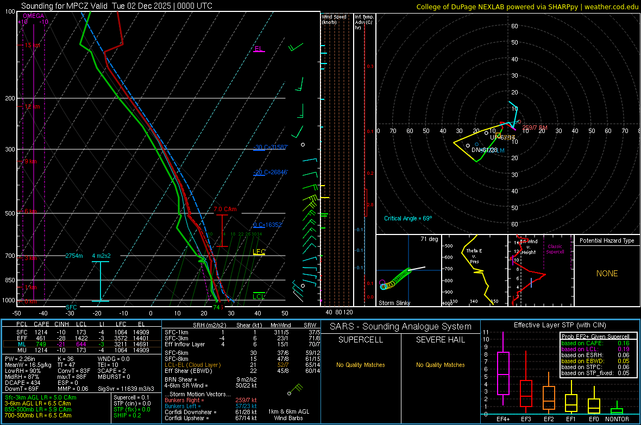641x425 pixels.
Task: Click the "Storm Slinky" panel label
Action: [x=394, y=303]
